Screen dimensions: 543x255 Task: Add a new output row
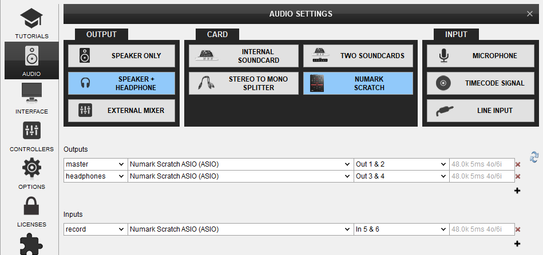click(x=517, y=191)
